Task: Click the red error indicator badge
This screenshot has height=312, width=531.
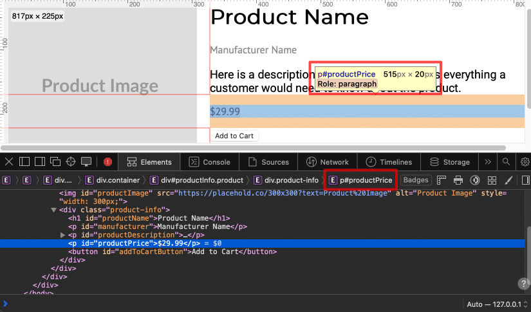Action: [x=107, y=162]
